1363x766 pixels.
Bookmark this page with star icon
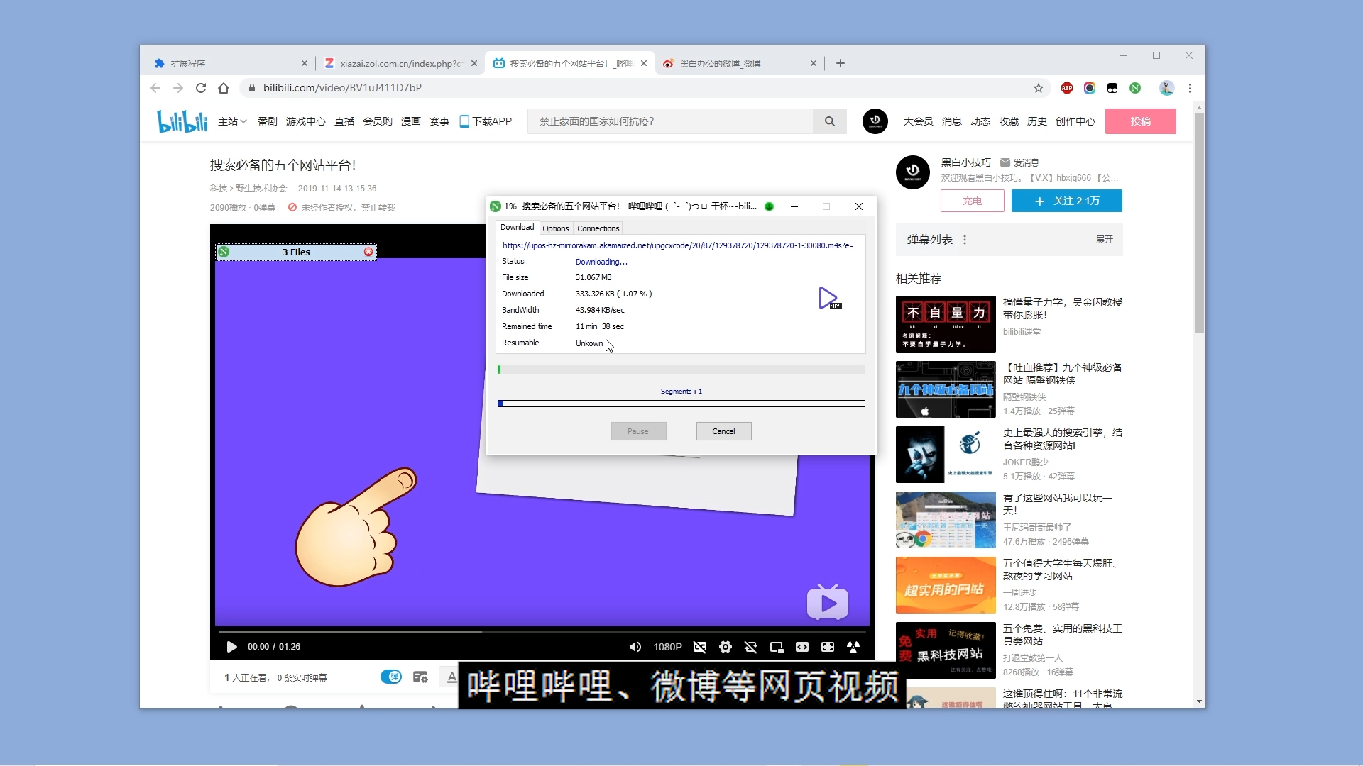1039,88
